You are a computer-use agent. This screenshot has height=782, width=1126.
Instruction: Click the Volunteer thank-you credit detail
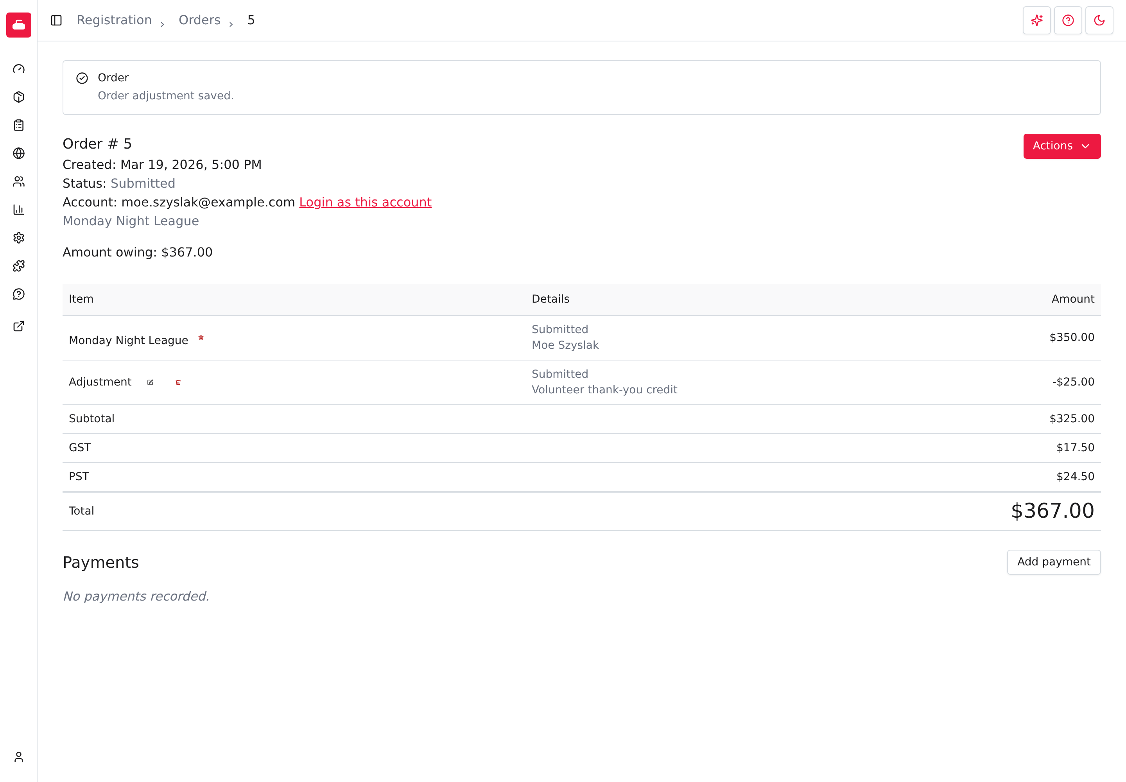pyautogui.click(x=605, y=390)
